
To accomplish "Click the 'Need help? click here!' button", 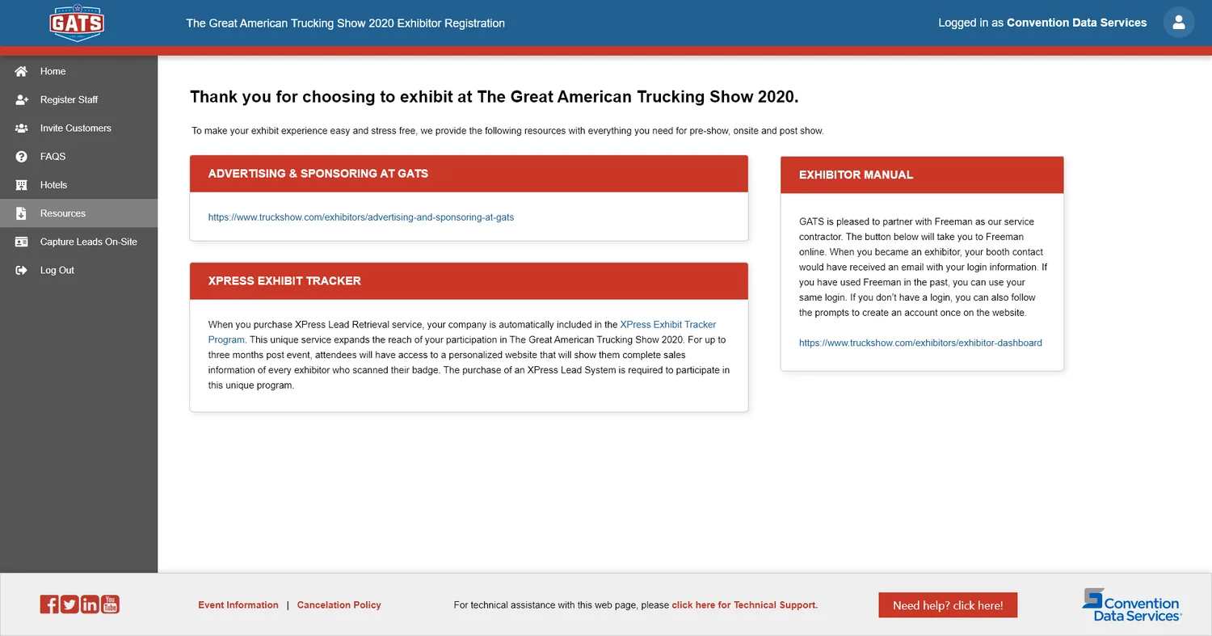I will tap(948, 605).
